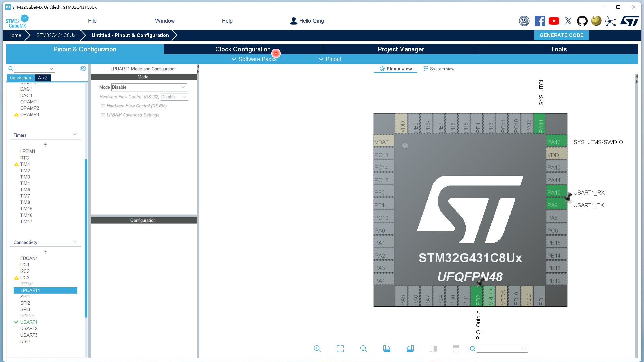
Task: Open the GitHub icon in header
Action: [x=582, y=21]
